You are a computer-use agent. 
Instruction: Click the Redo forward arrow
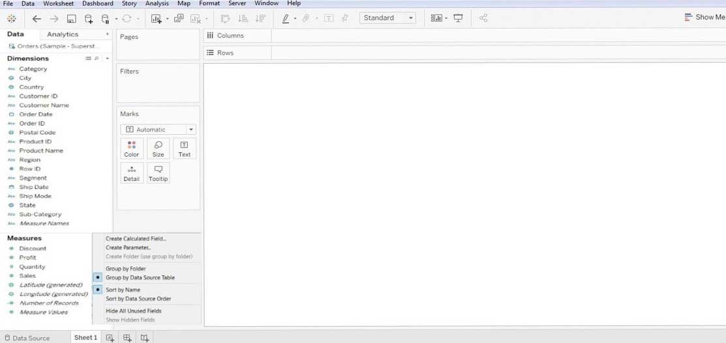(x=54, y=18)
